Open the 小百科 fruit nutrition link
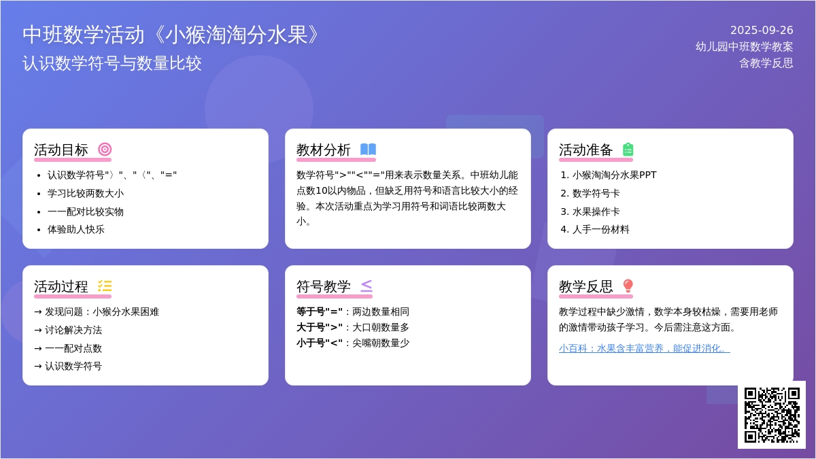 644,348
